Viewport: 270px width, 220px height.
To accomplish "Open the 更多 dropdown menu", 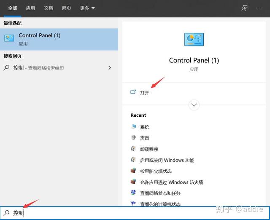I will coord(87,8).
